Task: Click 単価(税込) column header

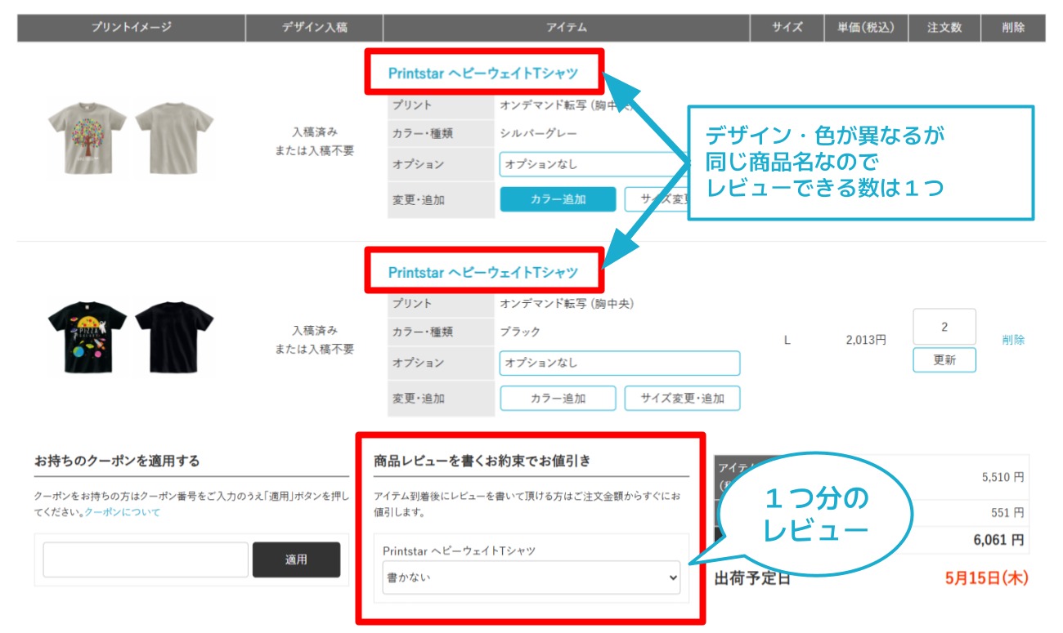Action: point(867,28)
